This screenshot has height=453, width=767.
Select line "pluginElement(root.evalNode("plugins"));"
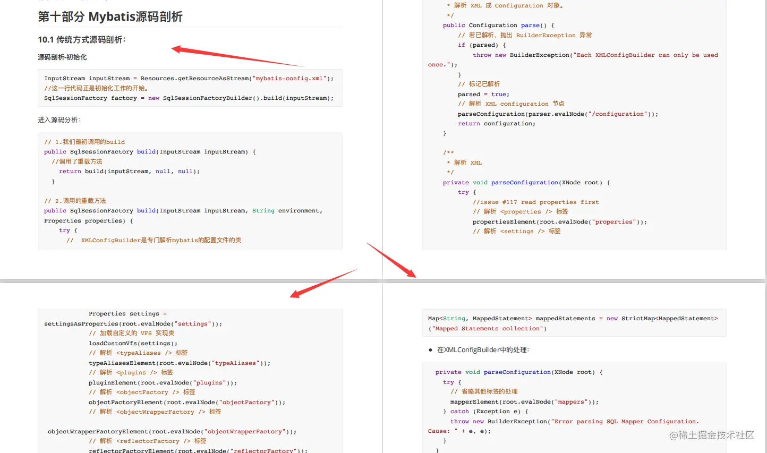pyautogui.click(x=163, y=383)
